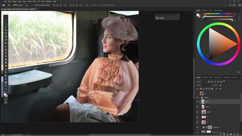Click the toolbox foreground color swatch
Image resolution: width=242 pixels, height=136 pixels.
pos(5,94)
